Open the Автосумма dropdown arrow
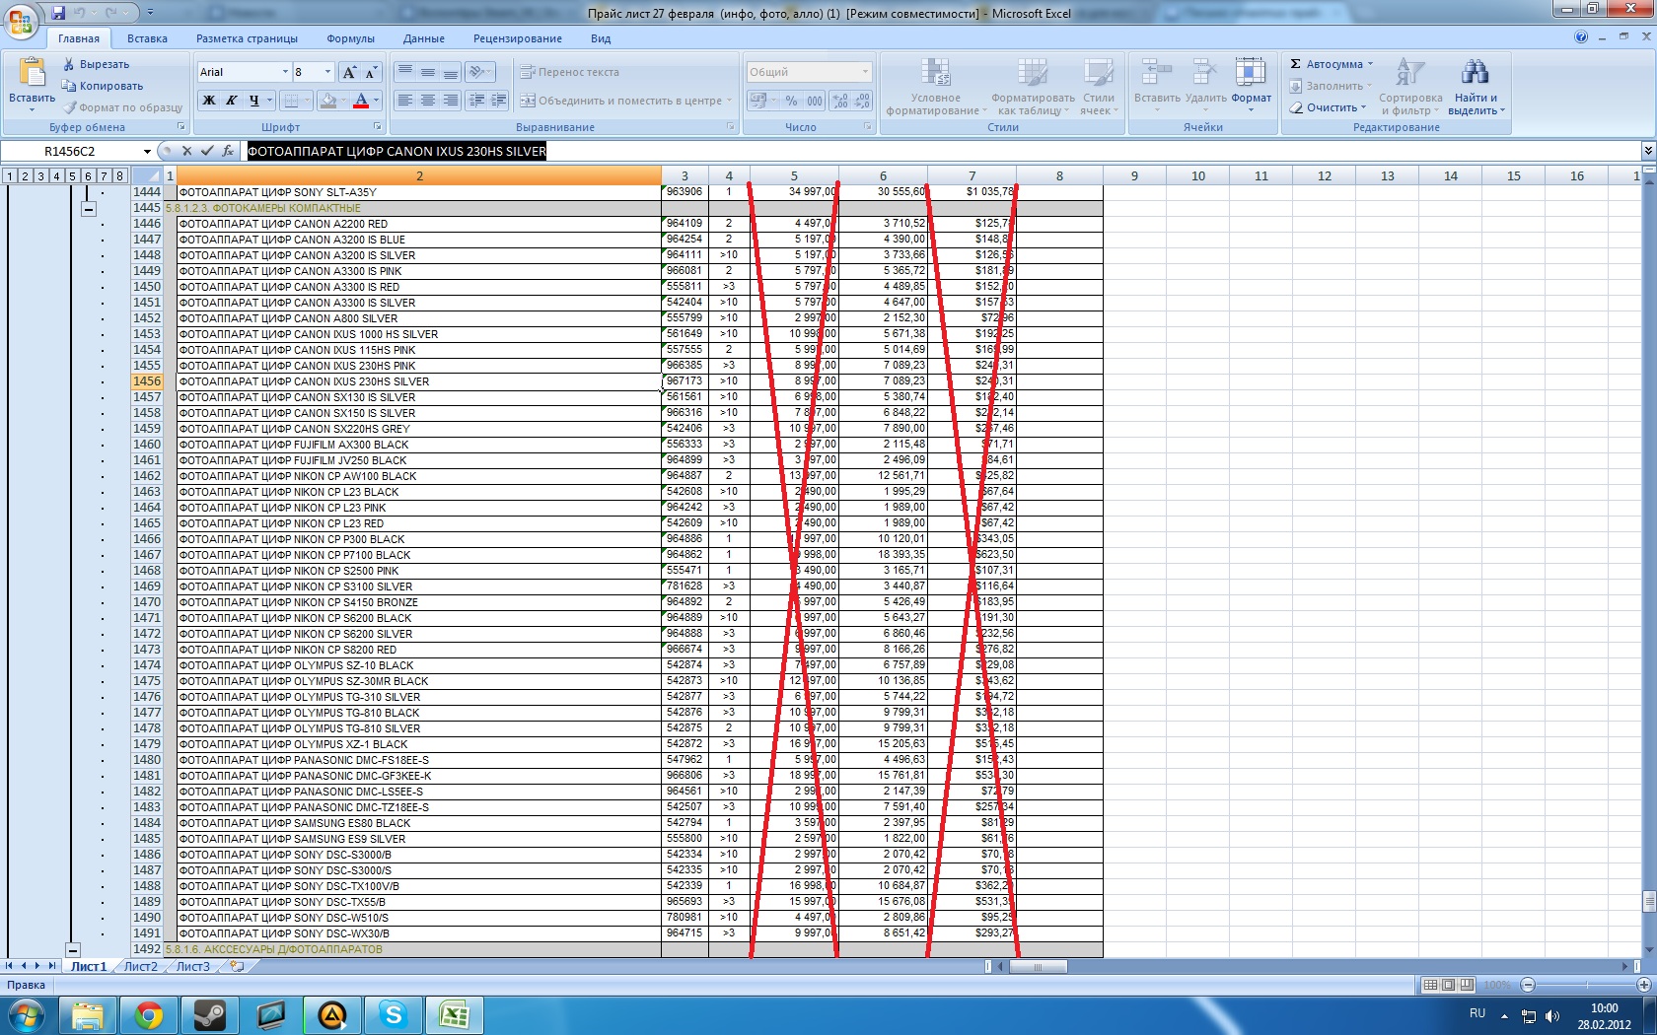Image resolution: width=1657 pixels, height=1035 pixels. (x=1370, y=64)
